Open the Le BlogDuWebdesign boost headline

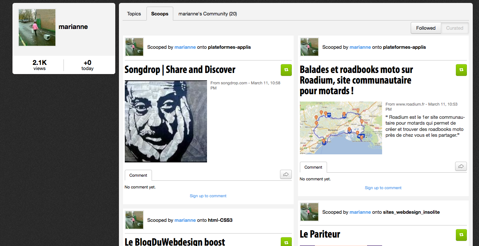175,242
